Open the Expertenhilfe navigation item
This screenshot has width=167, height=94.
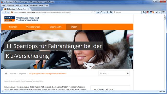(x=56, y=27)
